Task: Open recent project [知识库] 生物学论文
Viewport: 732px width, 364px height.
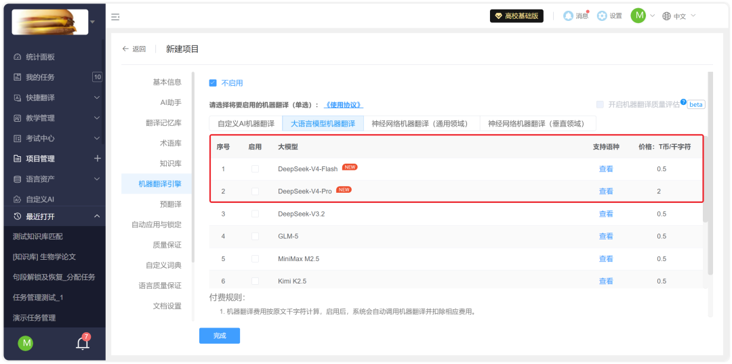Action: [44, 257]
